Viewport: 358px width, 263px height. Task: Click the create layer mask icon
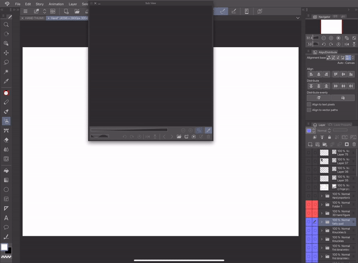(347, 144)
